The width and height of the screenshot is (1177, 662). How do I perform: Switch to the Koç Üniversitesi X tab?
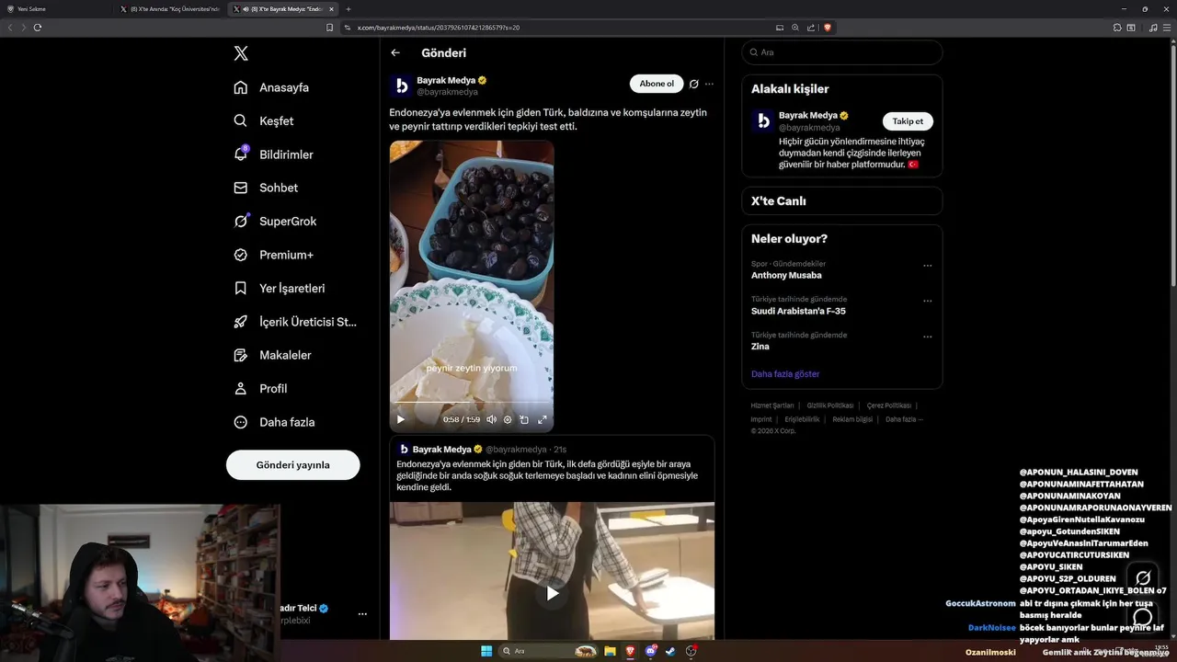(x=170, y=9)
